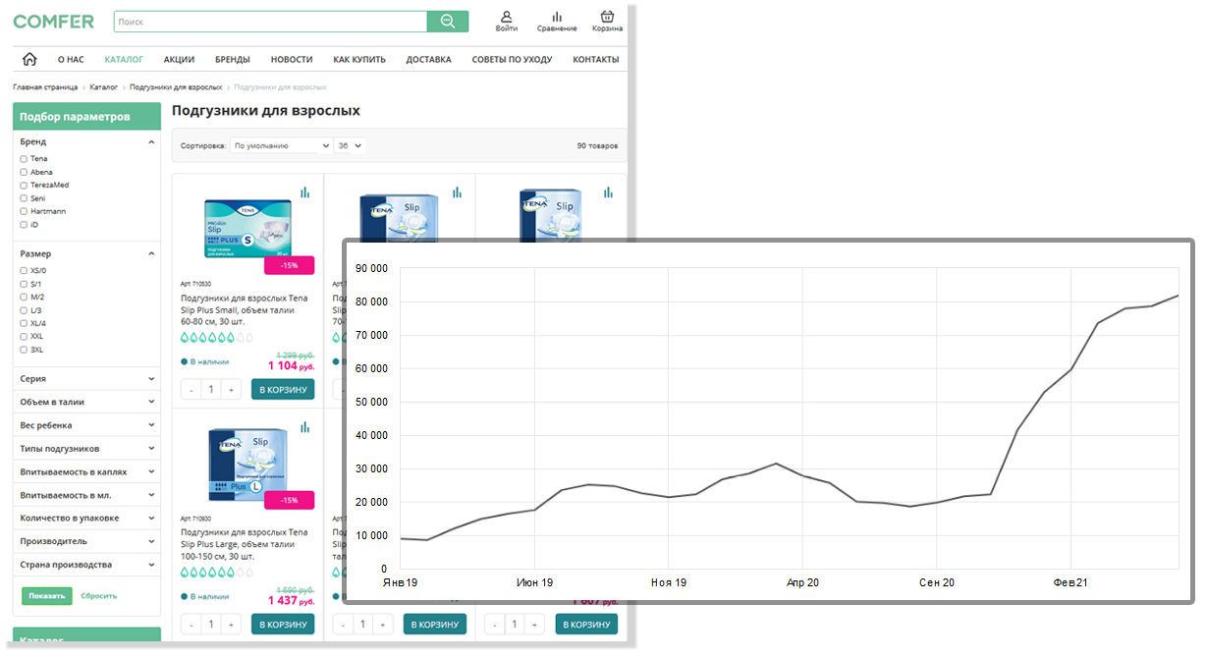Open the НОВОСТИ menu item
This screenshot has width=1206, height=659.
click(292, 60)
